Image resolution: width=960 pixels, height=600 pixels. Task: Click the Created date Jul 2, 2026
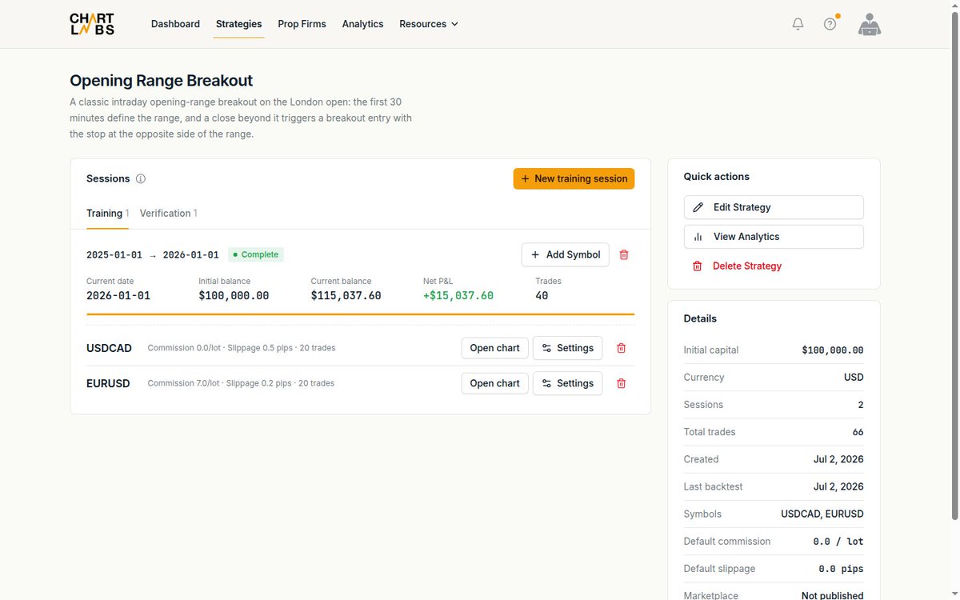click(x=838, y=459)
